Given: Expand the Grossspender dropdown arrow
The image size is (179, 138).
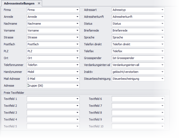Looking at the screenshot, I should pos(162,58).
